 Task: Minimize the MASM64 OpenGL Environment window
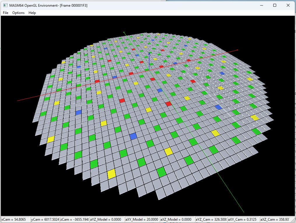coord(261,6)
